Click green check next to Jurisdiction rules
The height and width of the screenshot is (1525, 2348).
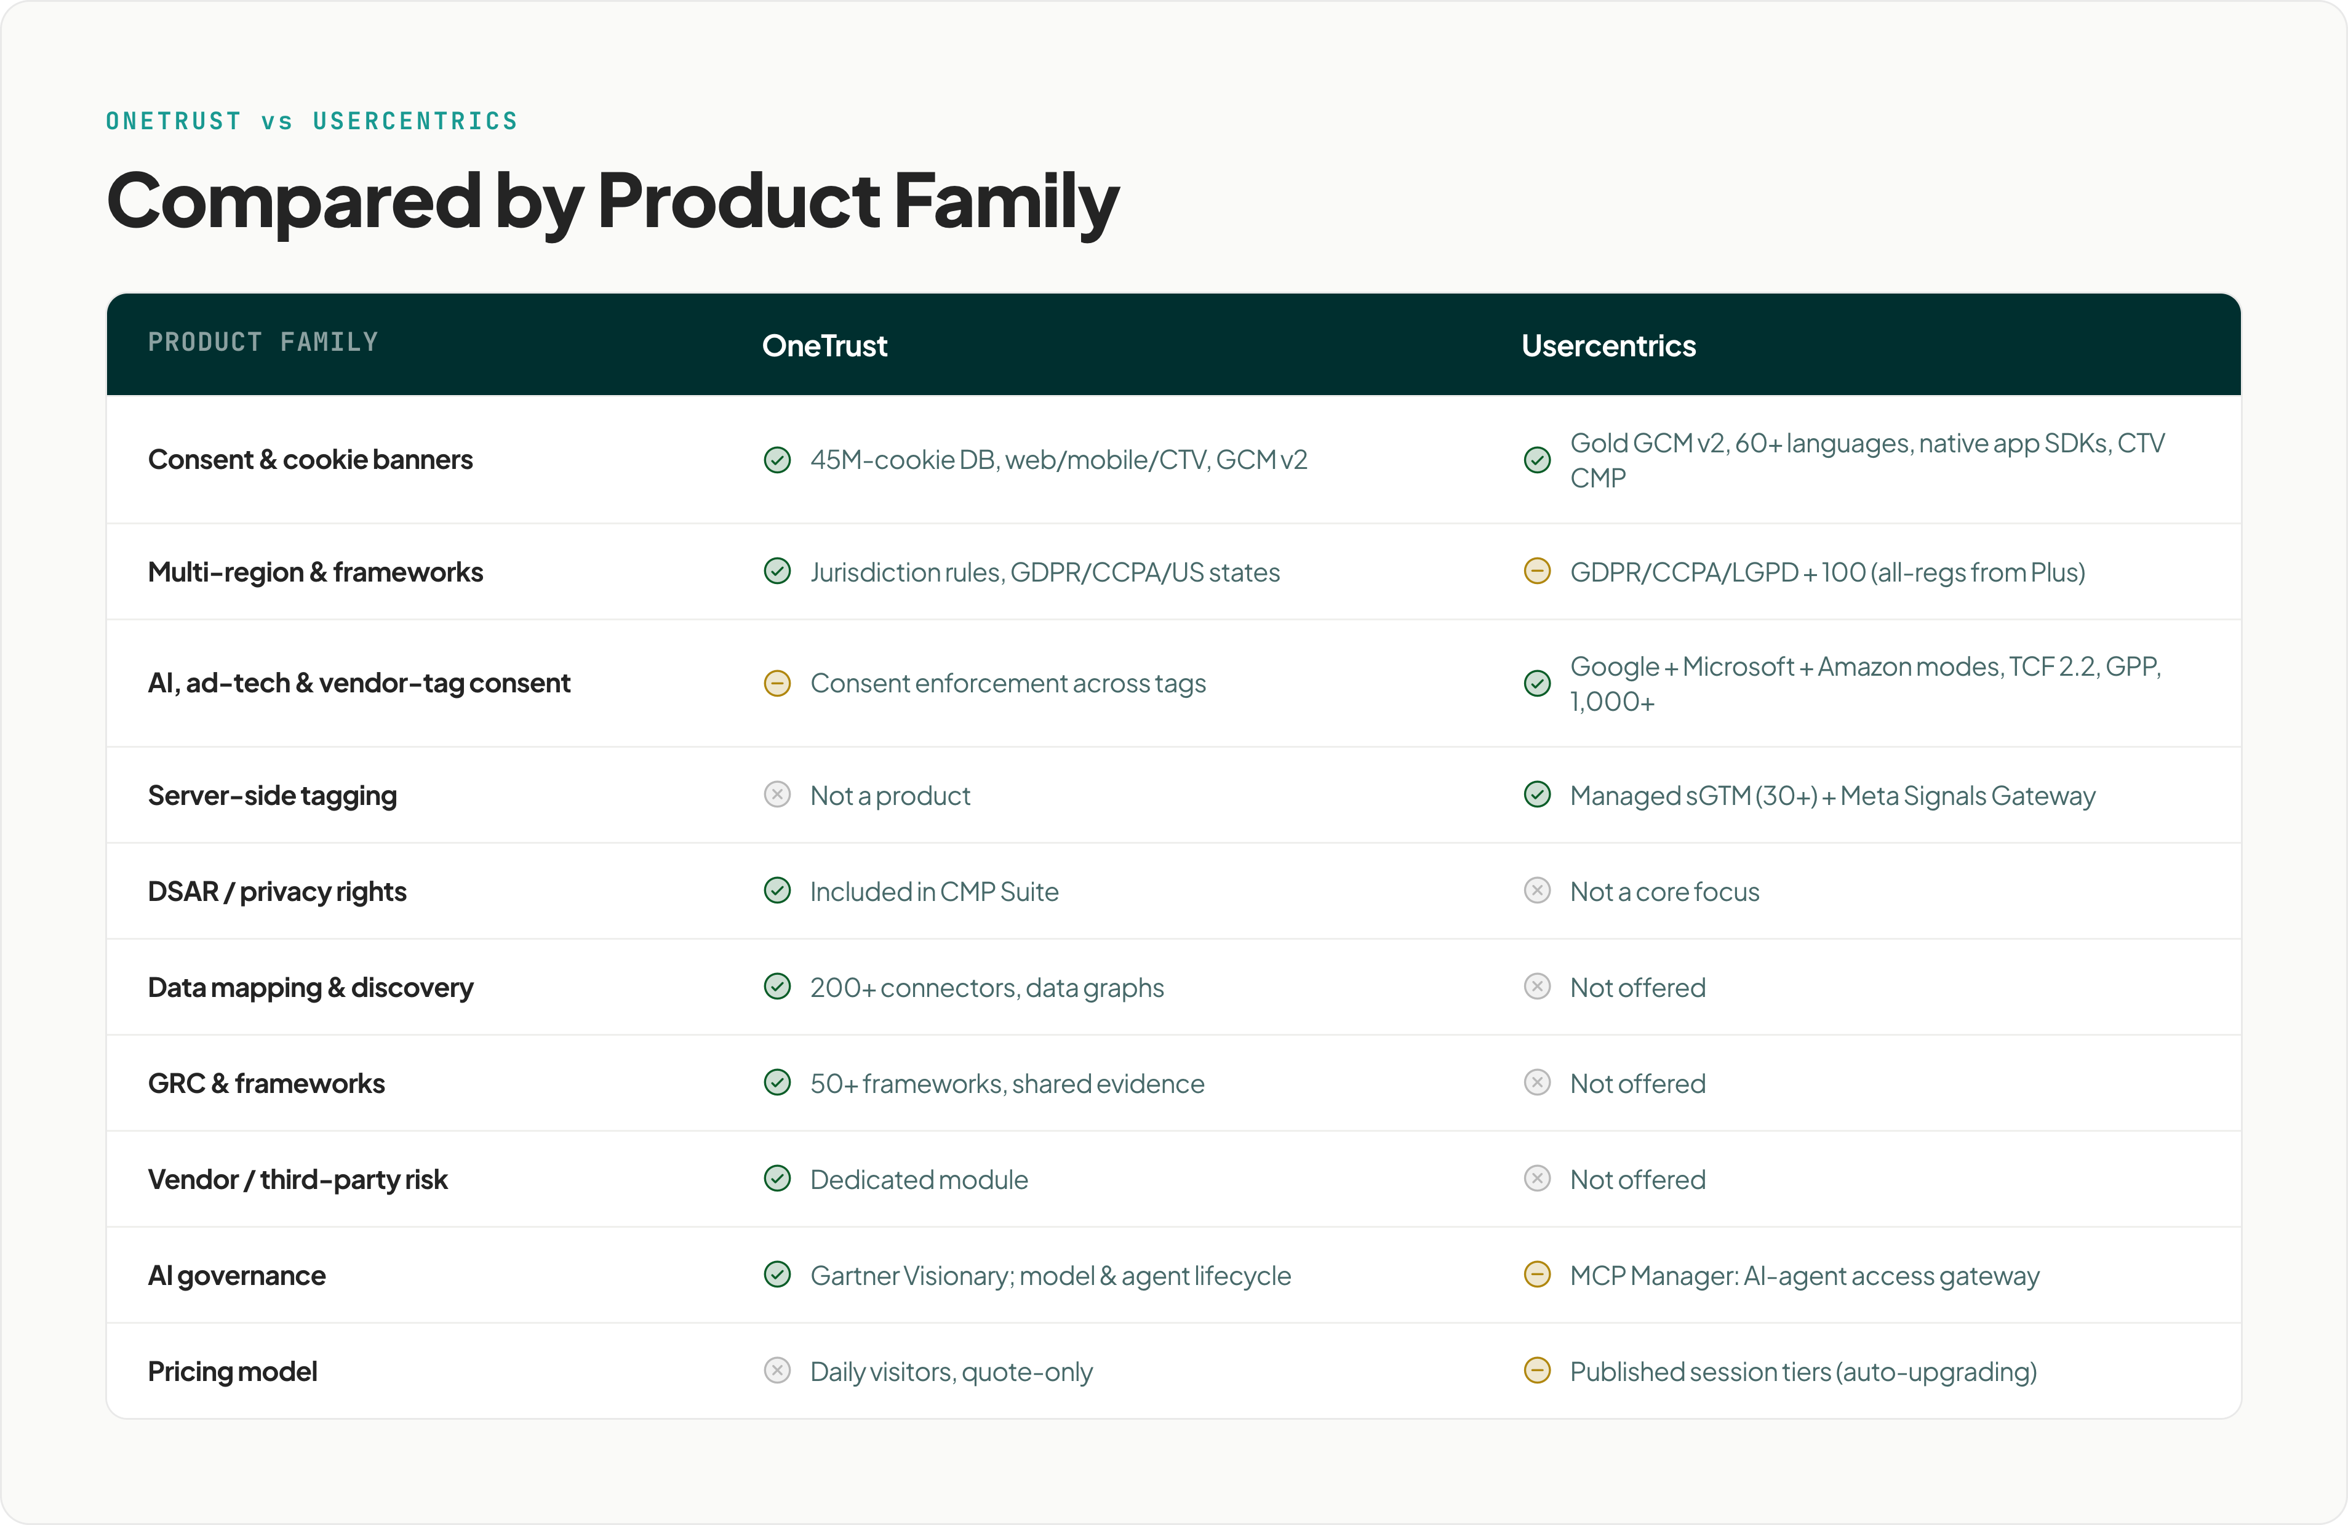tap(777, 571)
